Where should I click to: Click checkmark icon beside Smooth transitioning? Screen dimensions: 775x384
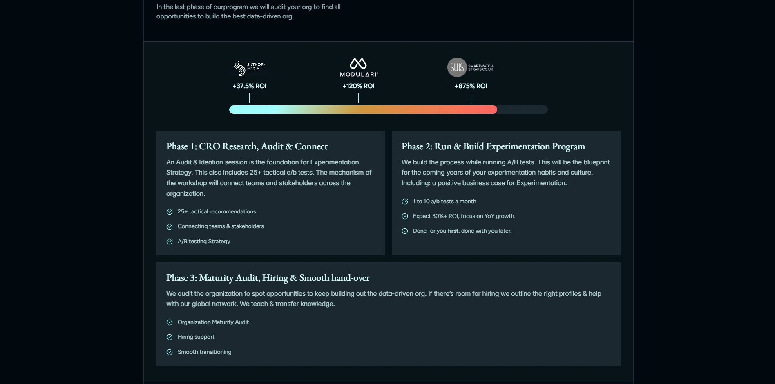point(170,352)
